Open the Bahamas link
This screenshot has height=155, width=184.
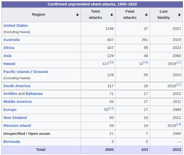click(34, 94)
